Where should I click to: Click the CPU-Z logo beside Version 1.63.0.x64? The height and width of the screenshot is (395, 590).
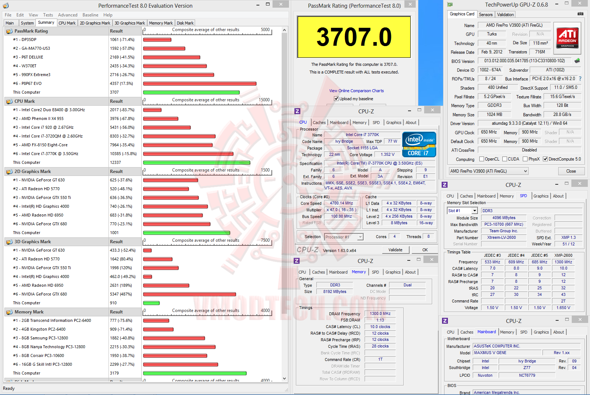[308, 250]
